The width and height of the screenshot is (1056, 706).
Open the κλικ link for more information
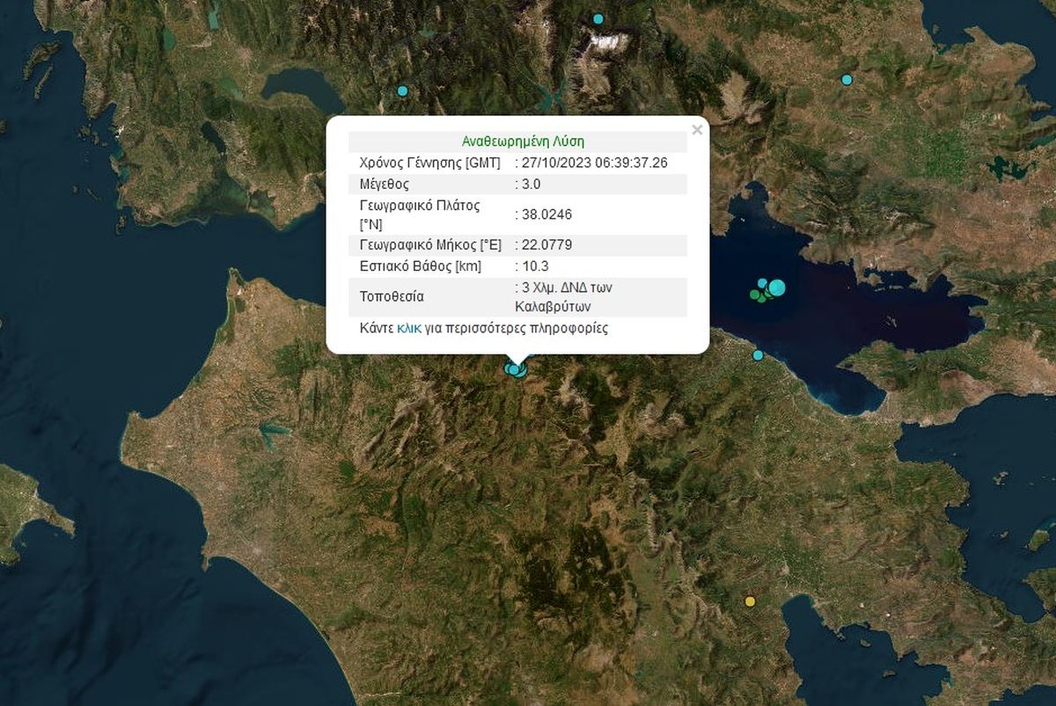(x=408, y=329)
